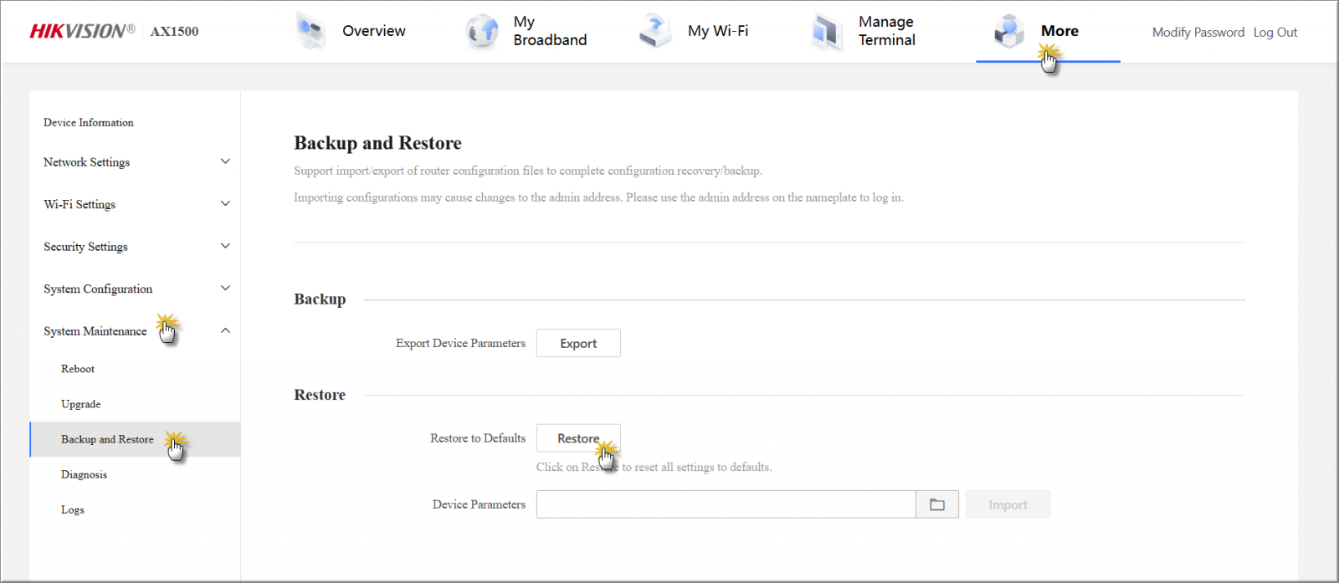Click the Log Out link
Image resolution: width=1339 pixels, height=583 pixels.
click(x=1275, y=33)
